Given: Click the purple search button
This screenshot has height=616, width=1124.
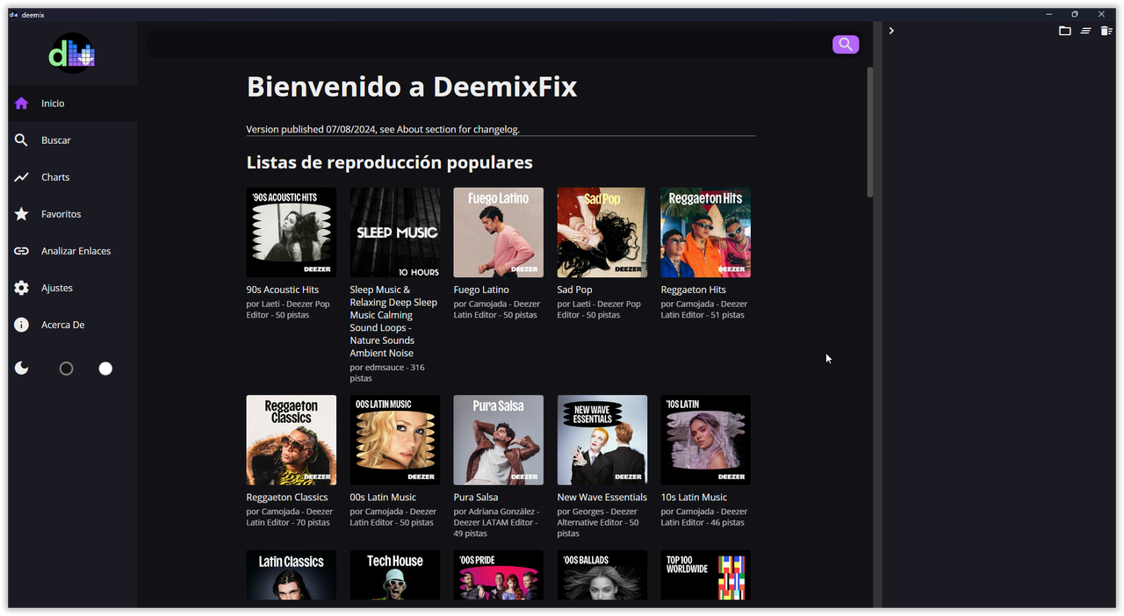Looking at the screenshot, I should (846, 44).
